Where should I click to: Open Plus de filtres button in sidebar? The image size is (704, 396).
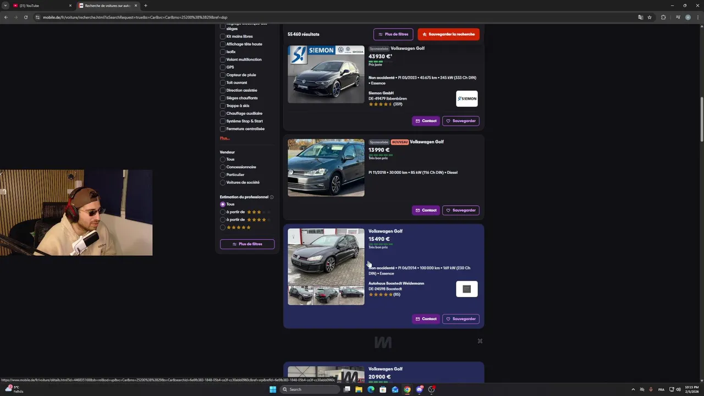247,244
